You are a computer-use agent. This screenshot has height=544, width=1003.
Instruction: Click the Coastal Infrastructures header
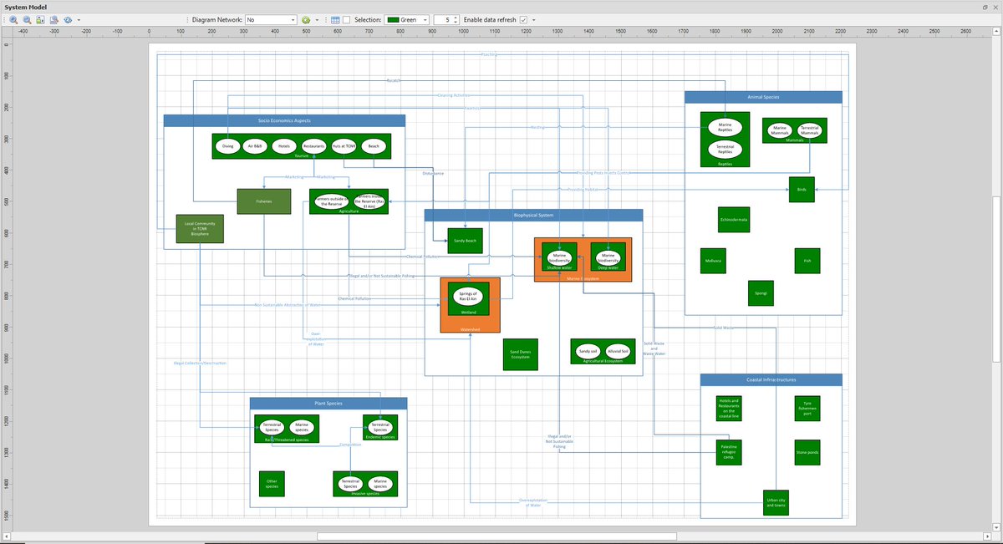pos(771,379)
